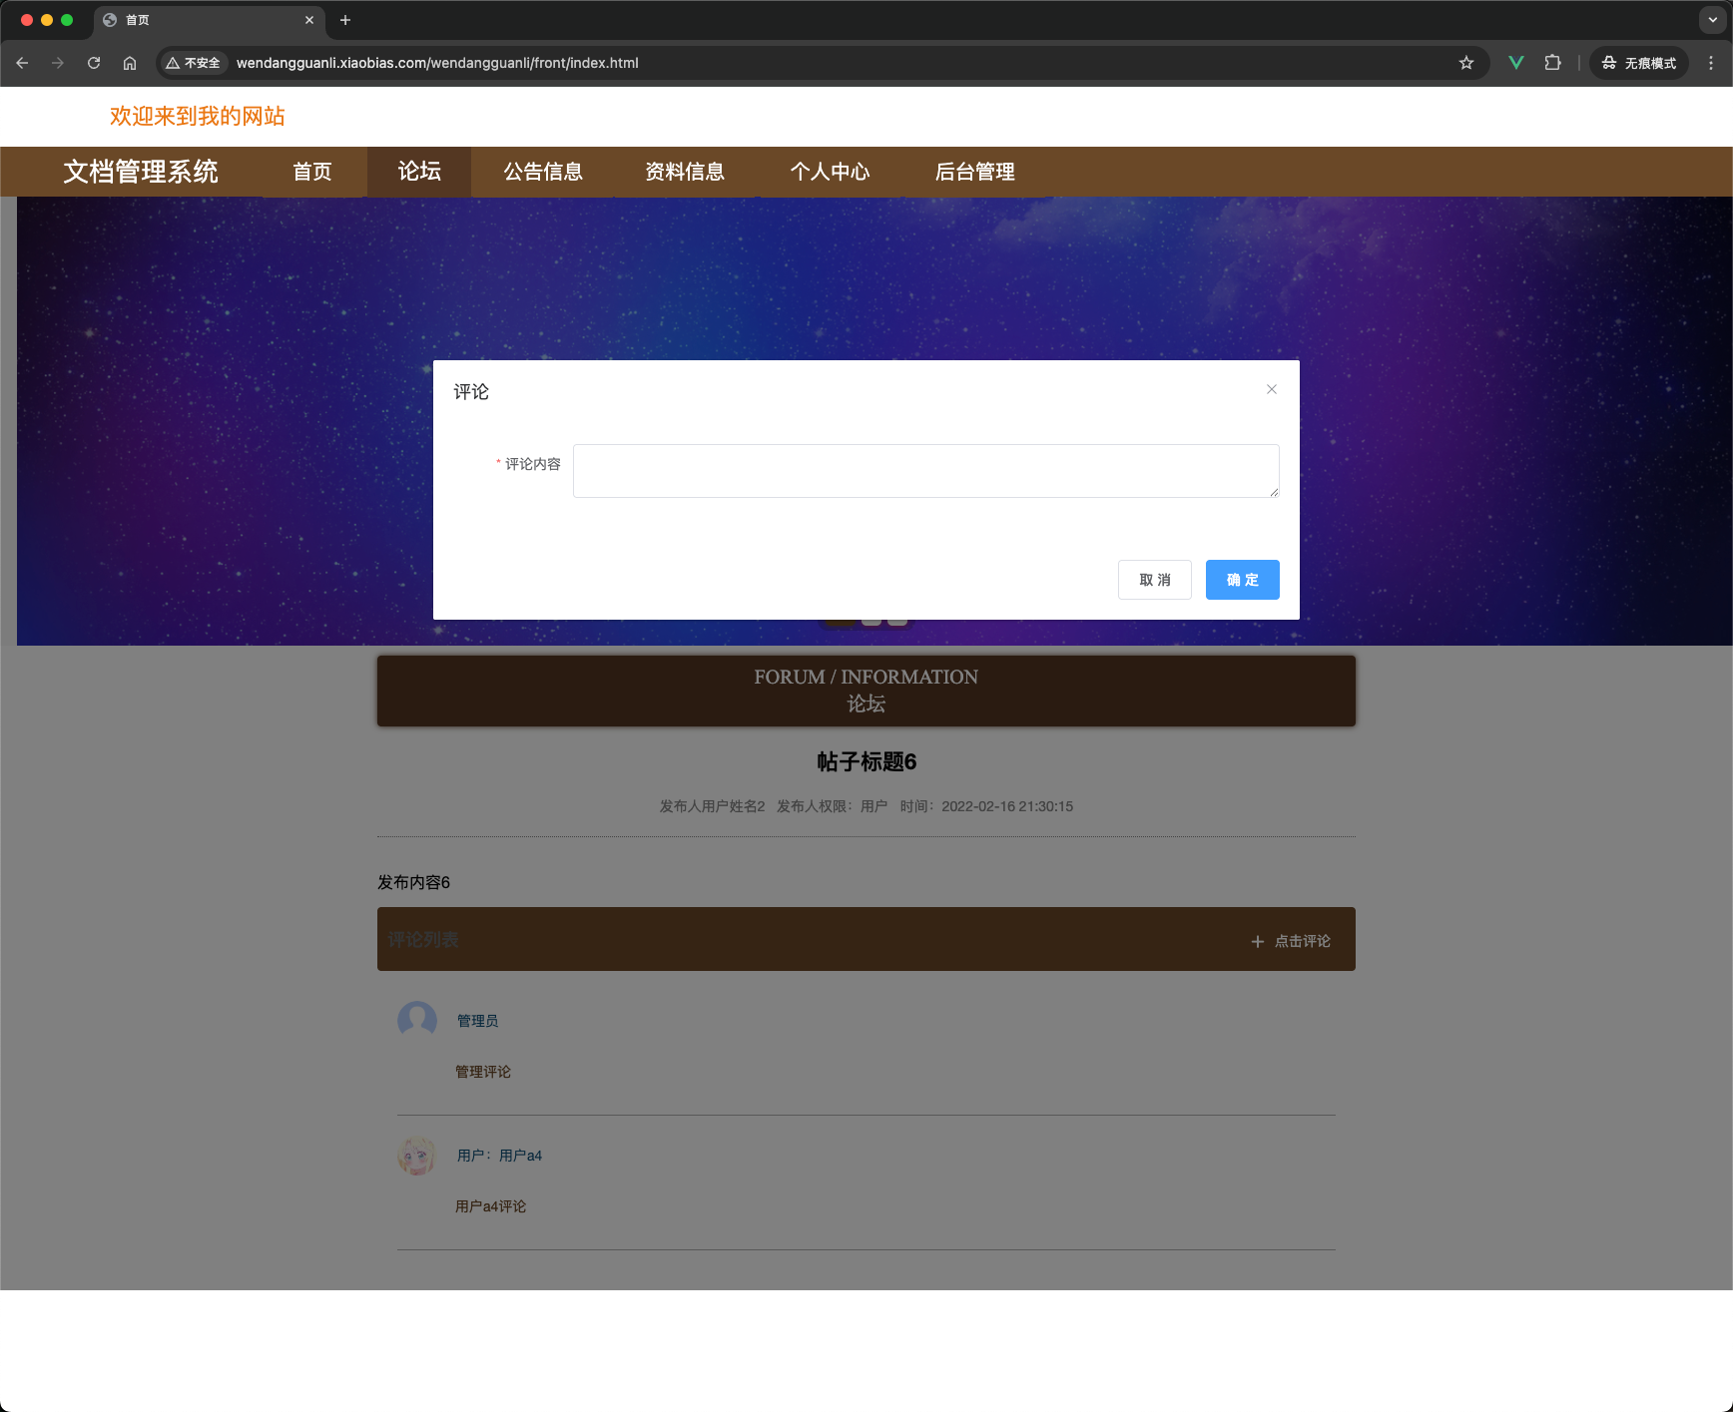Open the 论坛 navigation item
Image resolution: width=1733 pixels, height=1412 pixels.
point(419,172)
